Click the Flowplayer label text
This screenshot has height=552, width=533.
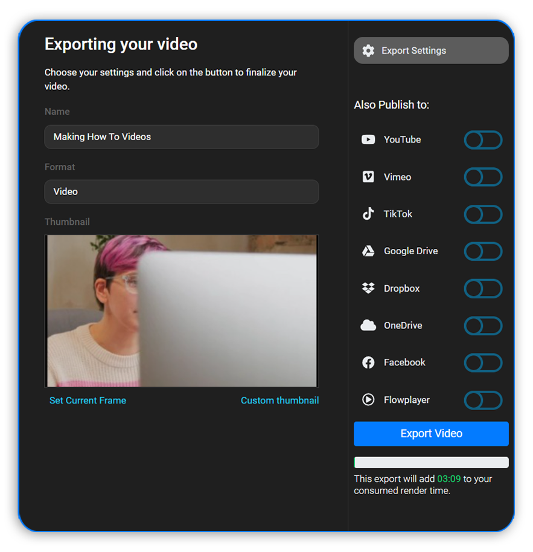pos(407,400)
